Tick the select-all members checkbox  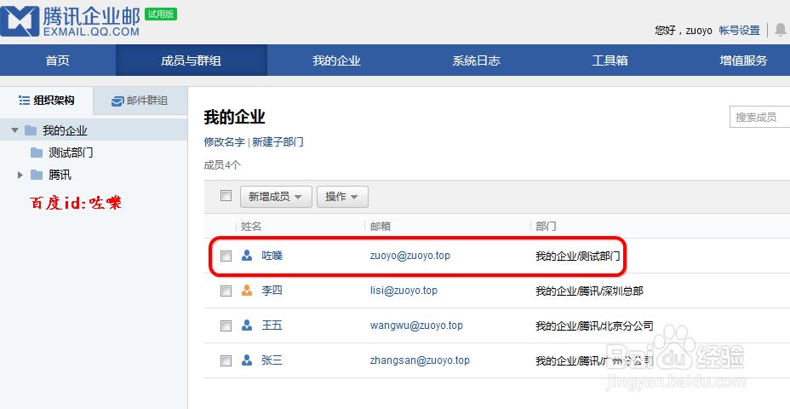[x=226, y=196]
